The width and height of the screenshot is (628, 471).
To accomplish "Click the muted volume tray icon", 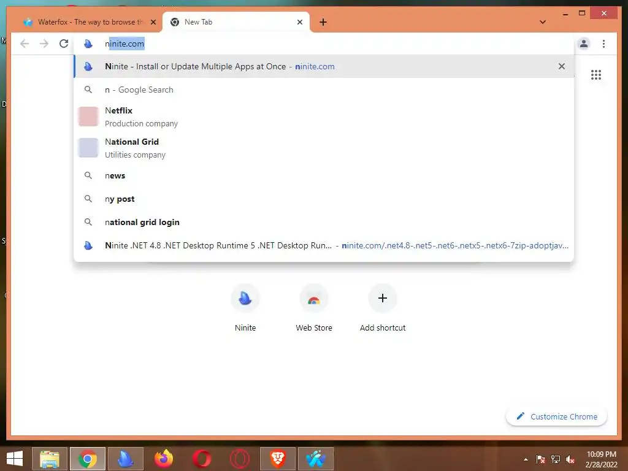I will (570, 459).
